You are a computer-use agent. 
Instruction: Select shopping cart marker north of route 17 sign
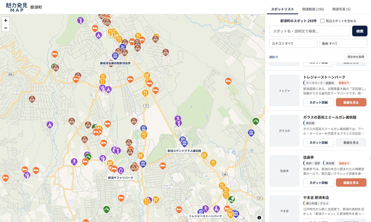[147, 75]
